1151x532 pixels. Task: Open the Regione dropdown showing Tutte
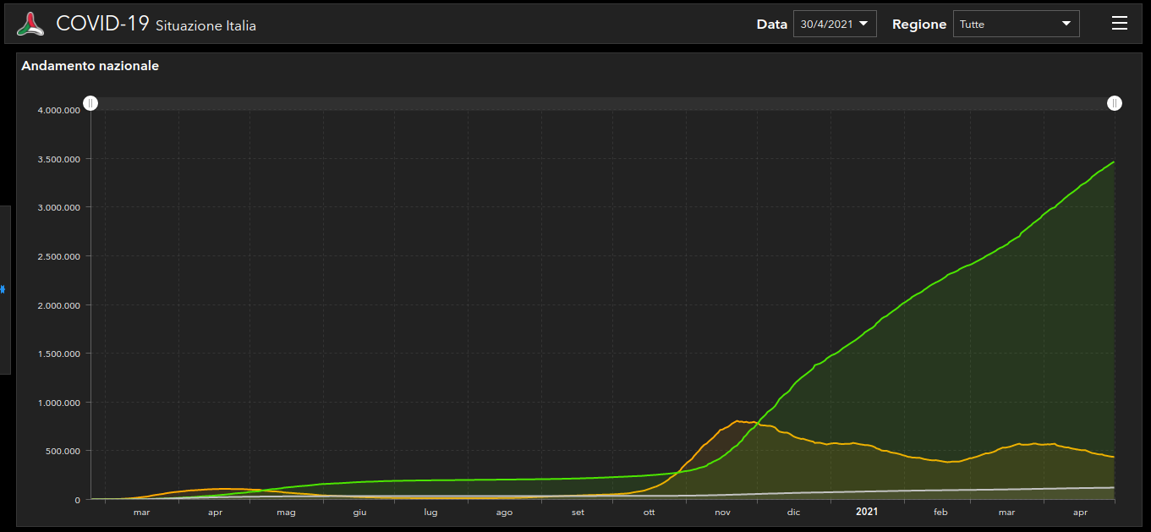point(1016,24)
